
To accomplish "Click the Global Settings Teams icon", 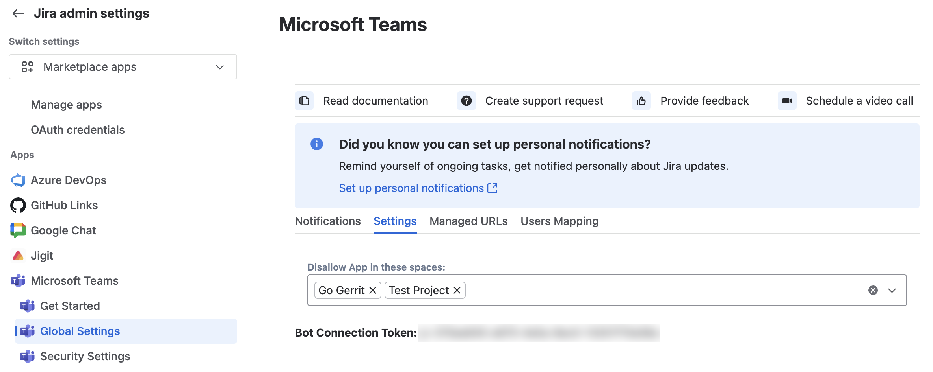I will click(28, 331).
